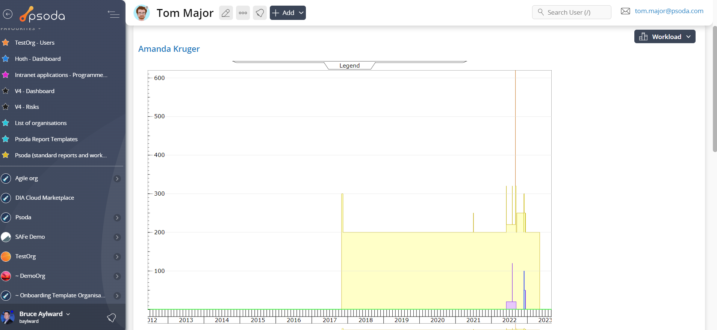Open Intranet applications - Programme favourite
The width and height of the screenshot is (717, 330).
61,75
